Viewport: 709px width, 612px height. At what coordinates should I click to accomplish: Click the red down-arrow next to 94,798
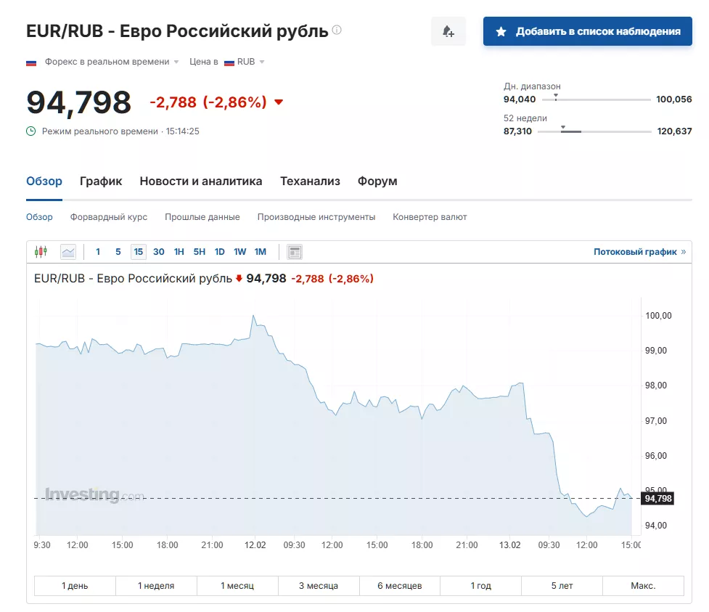click(x=279, y=102)
